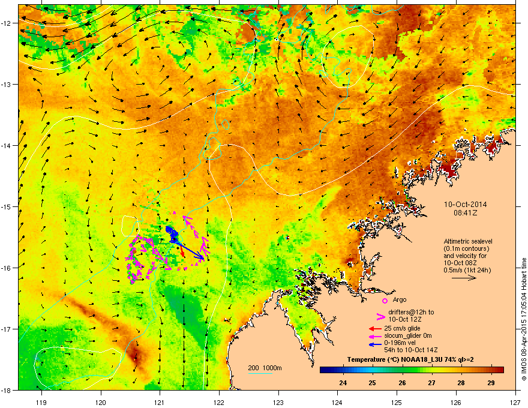Click latitude axis label -18
Screen dimensions: 528x408
pos(7,390)
